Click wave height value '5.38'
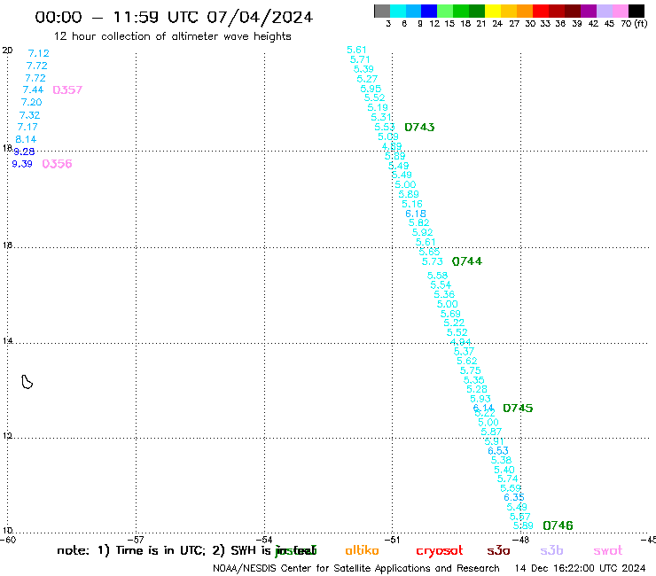This screenshot has width=656, height=576. (501, 460)
